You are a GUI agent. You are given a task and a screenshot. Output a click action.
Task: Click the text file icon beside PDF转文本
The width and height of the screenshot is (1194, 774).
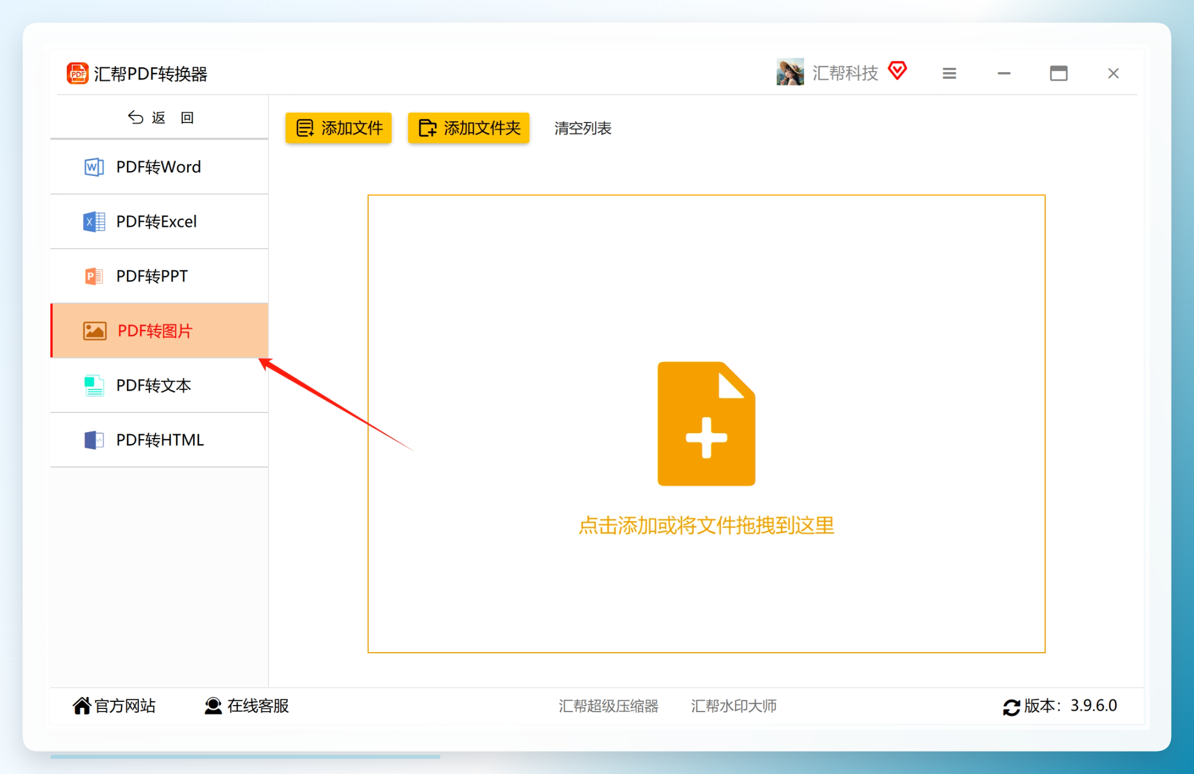(94, 385)
